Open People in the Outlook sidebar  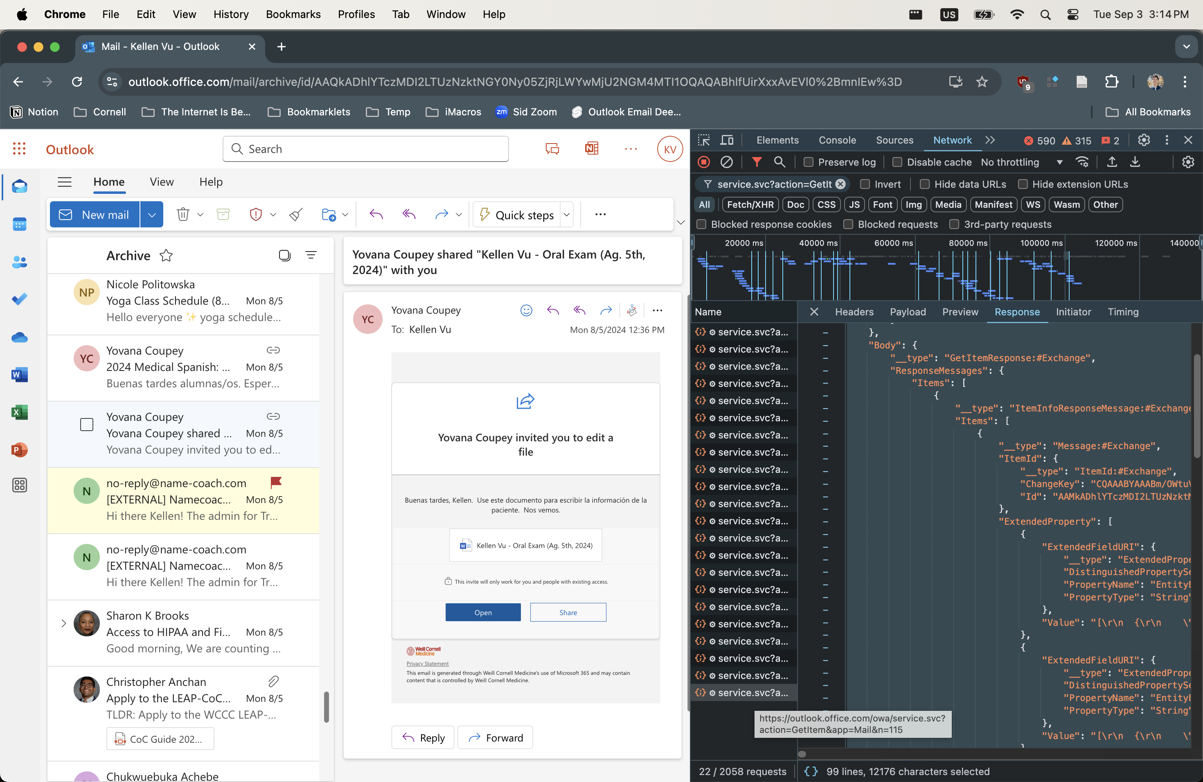point(19,262)
